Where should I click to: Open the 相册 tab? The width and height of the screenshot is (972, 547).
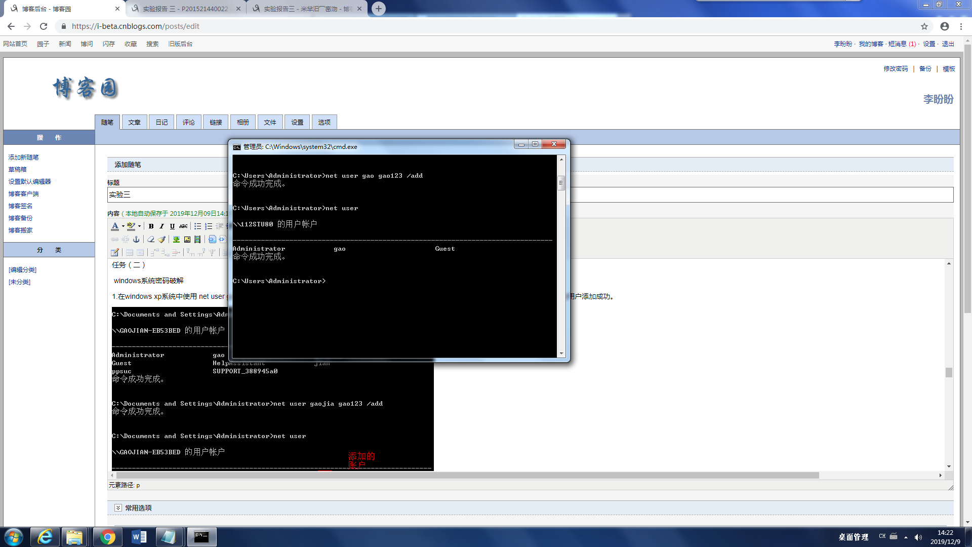click(x=242, y=122)
